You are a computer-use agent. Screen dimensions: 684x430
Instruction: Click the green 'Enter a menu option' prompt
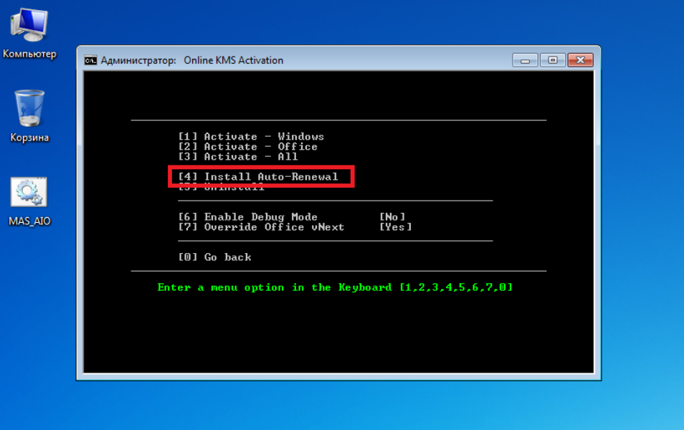pos(335,287)
